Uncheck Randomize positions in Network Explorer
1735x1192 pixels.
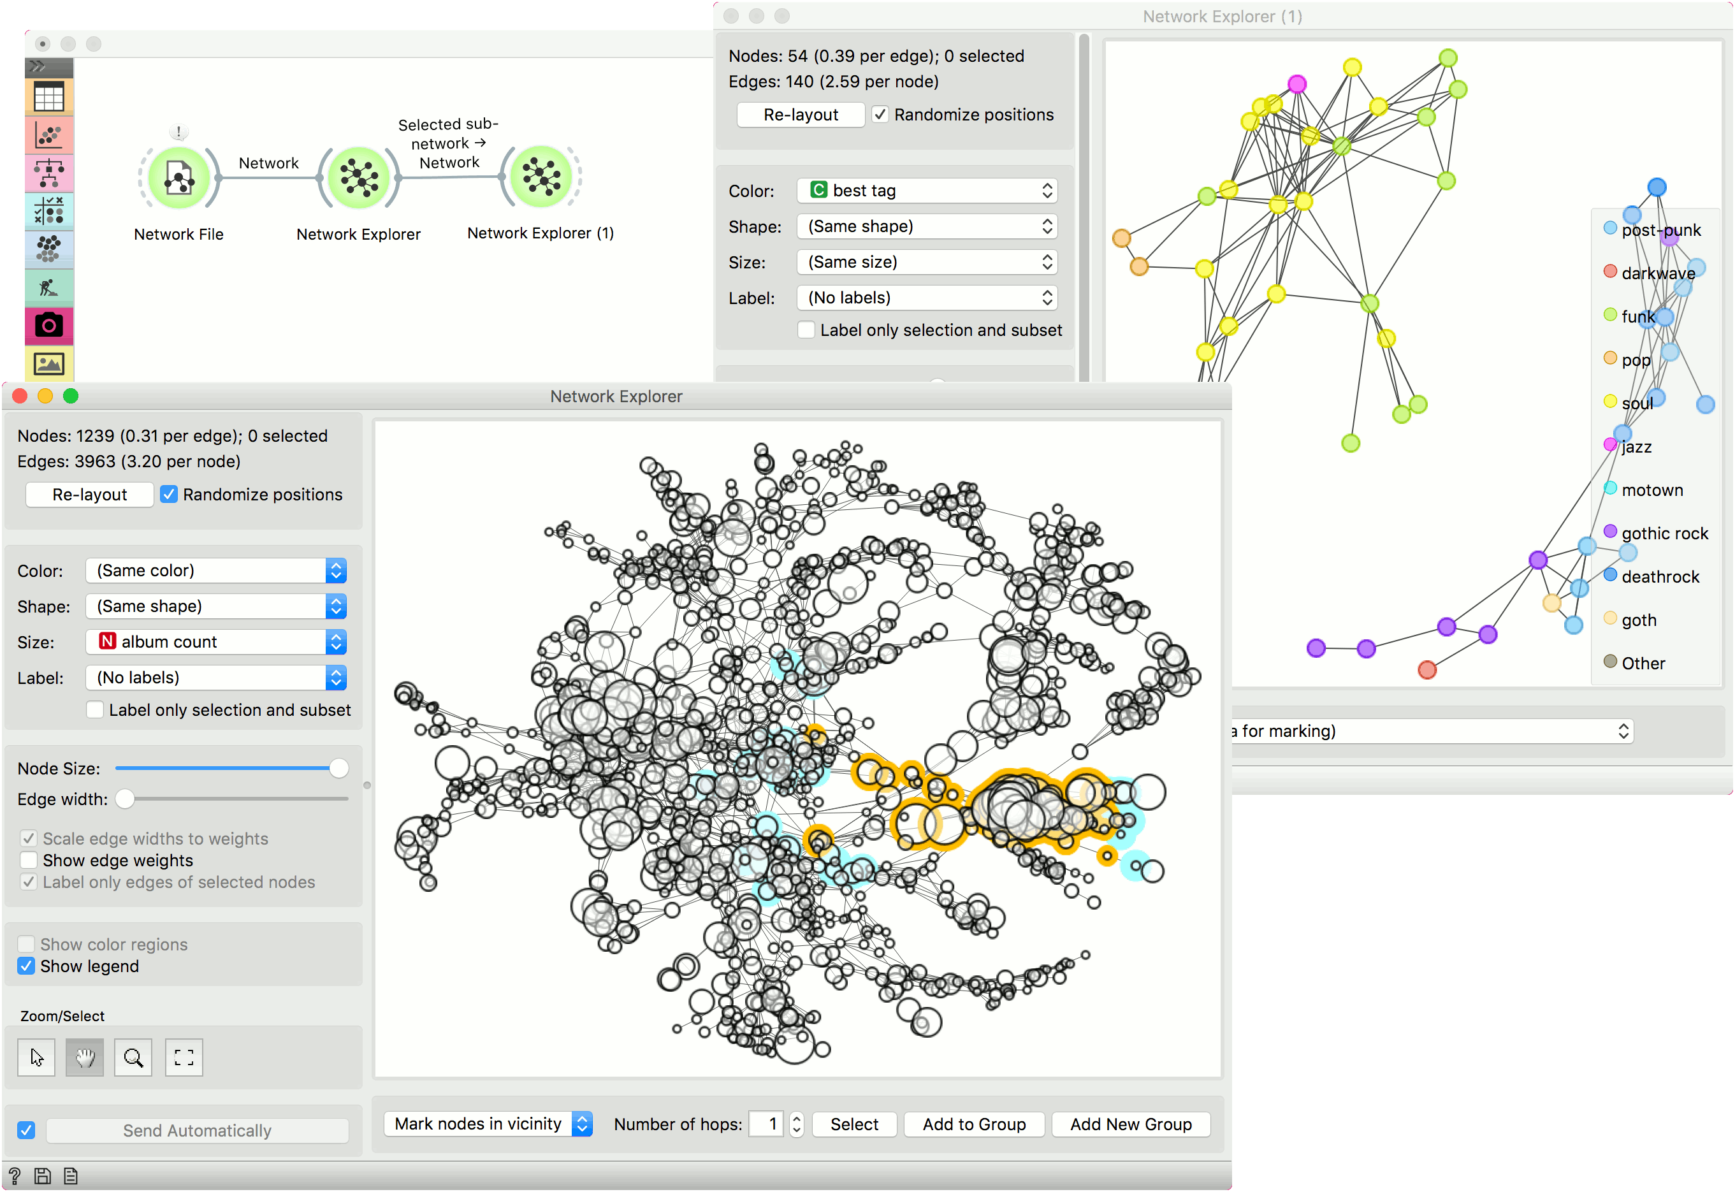click(170, 495)
